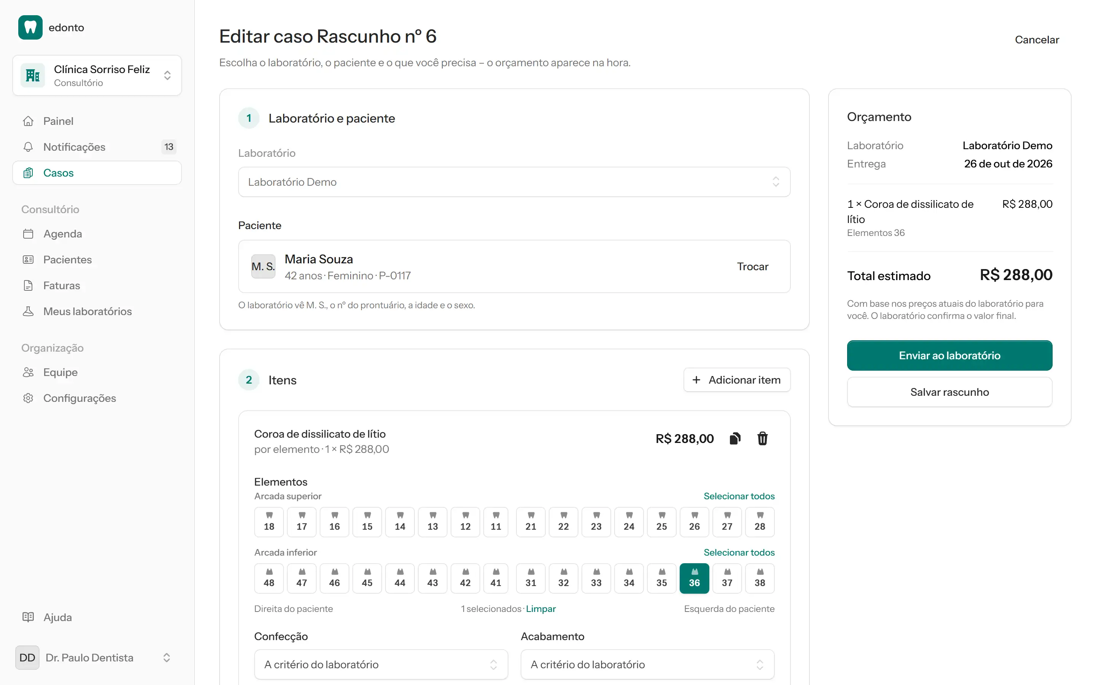Screen dimensions: 1096x685
Task: Open the Confecção dropdown
Action: click(381, 664)
